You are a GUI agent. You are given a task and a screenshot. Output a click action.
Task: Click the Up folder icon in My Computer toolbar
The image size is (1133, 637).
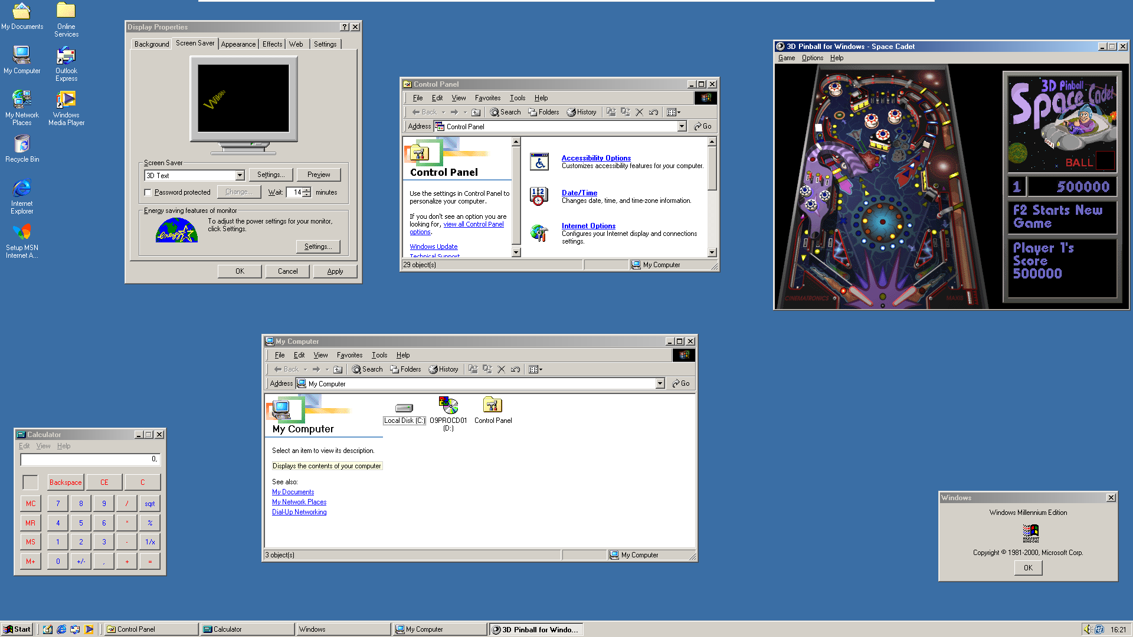click(x=338, y=369)
